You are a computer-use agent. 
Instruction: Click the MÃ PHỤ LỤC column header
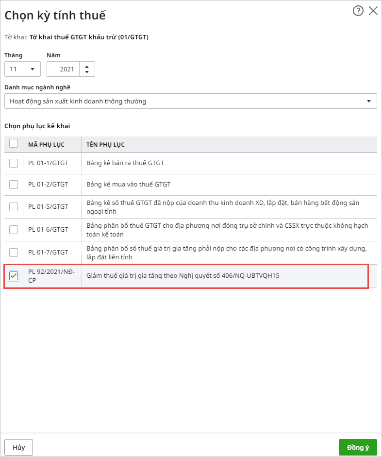coord(47,145)
